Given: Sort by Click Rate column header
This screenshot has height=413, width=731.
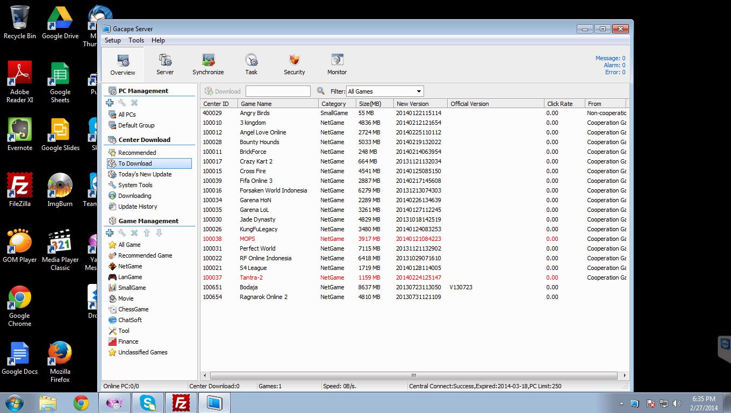Looking at the screenshot, I should click(x=564, y=104).
